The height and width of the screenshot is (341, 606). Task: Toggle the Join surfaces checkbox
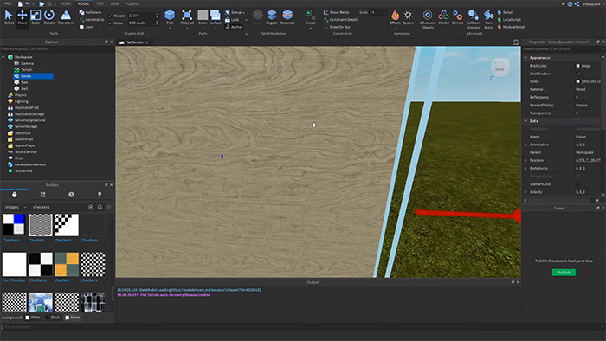click(81, 27)
